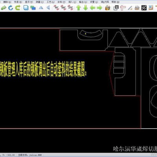157x157 pixels.
Task: Move part up with green arrow
Action: tap(78, 8)
